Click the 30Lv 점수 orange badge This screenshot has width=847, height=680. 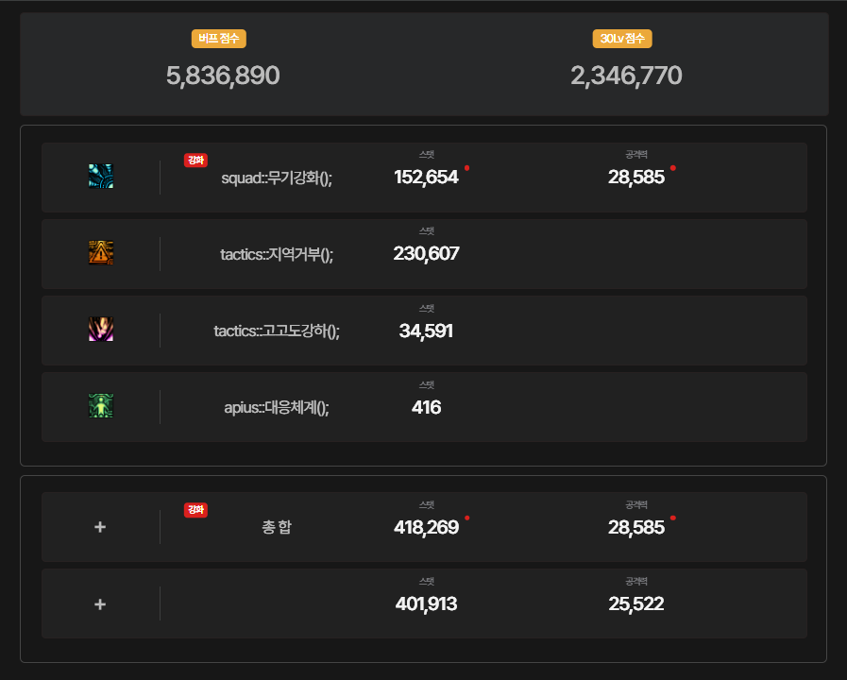pyautogui.click(x=622, y=39)
